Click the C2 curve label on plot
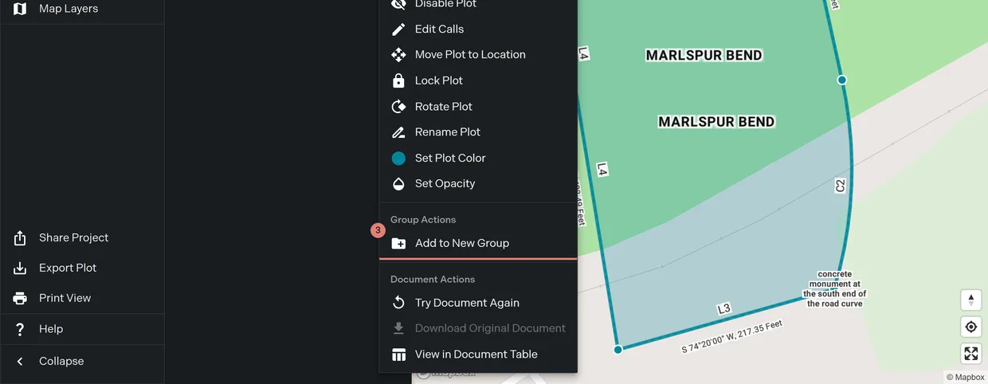 (840, 186)
